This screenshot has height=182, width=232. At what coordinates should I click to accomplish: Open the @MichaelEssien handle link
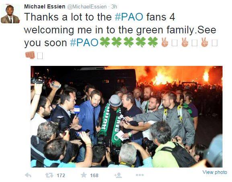(87, 7)
